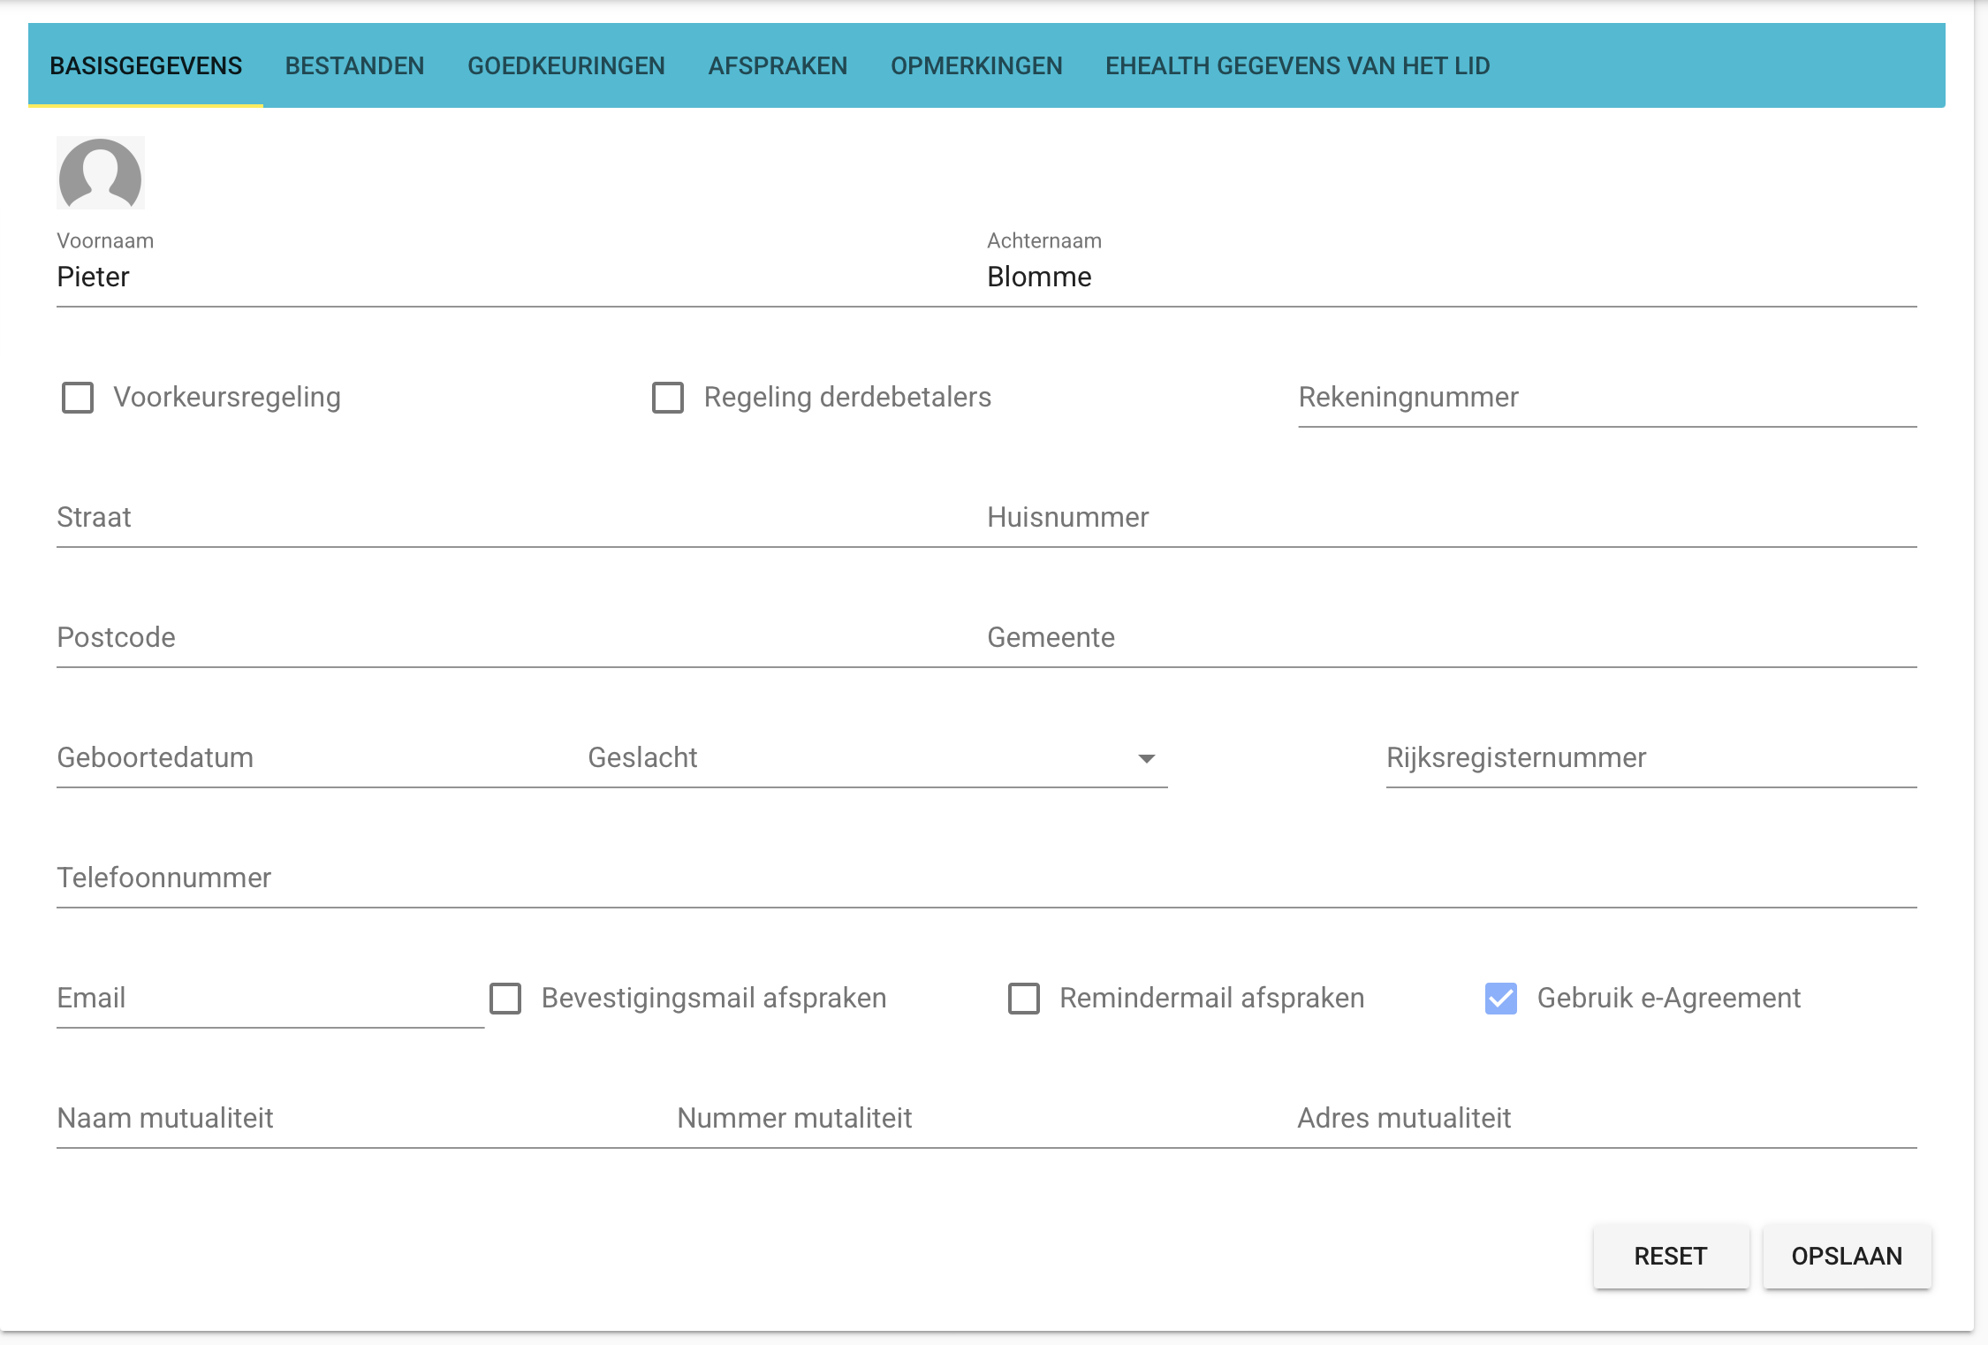The image size is (1988, 1345).
Task: Open the Geslacht dropdown
Action: [x=1144, y=757]
